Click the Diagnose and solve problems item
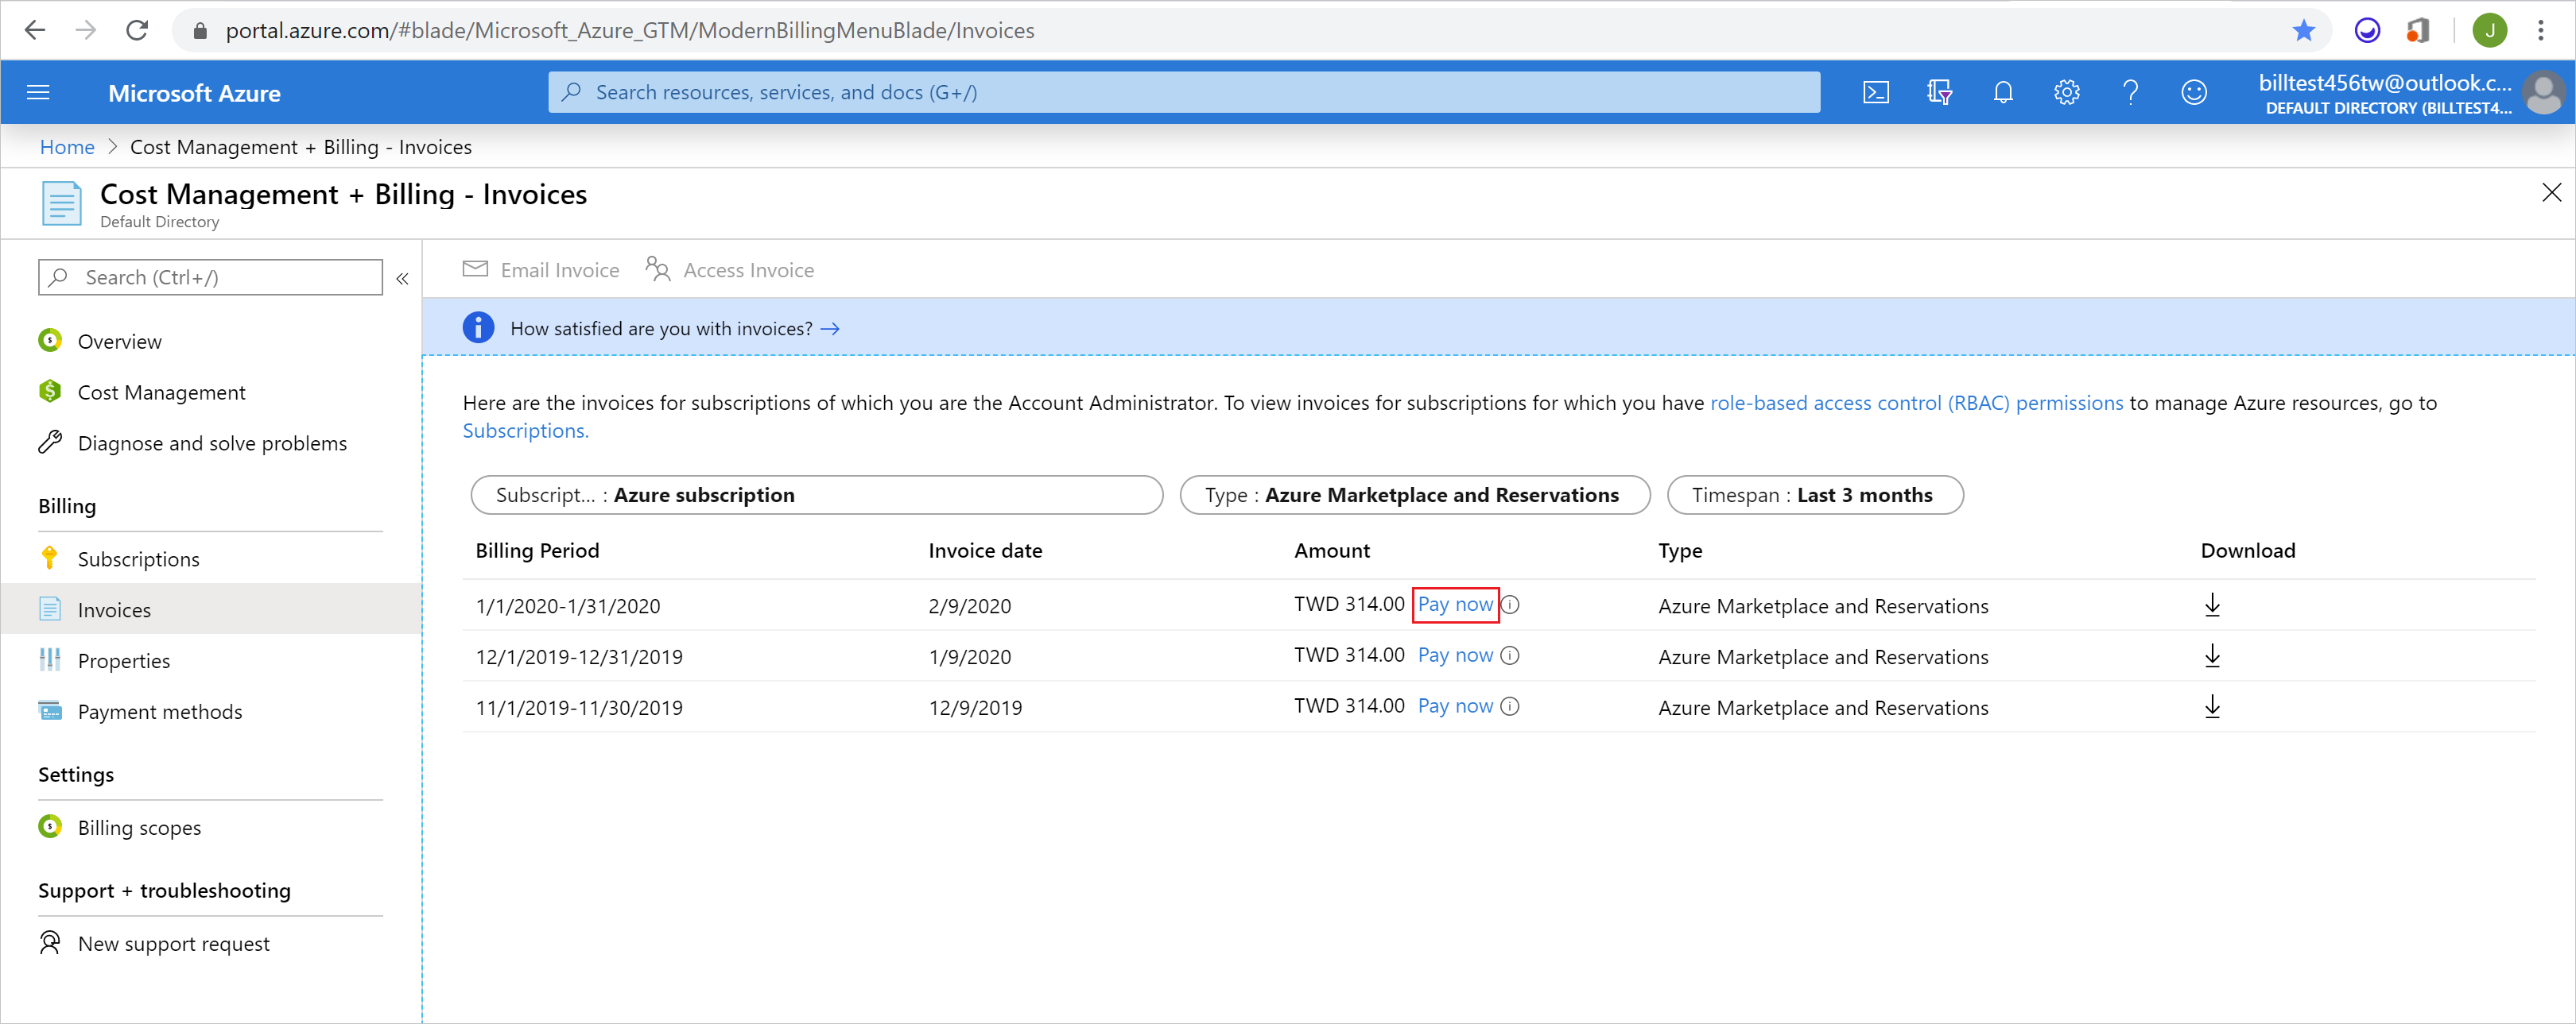2576x1024 pixels. tap(215, 443)
